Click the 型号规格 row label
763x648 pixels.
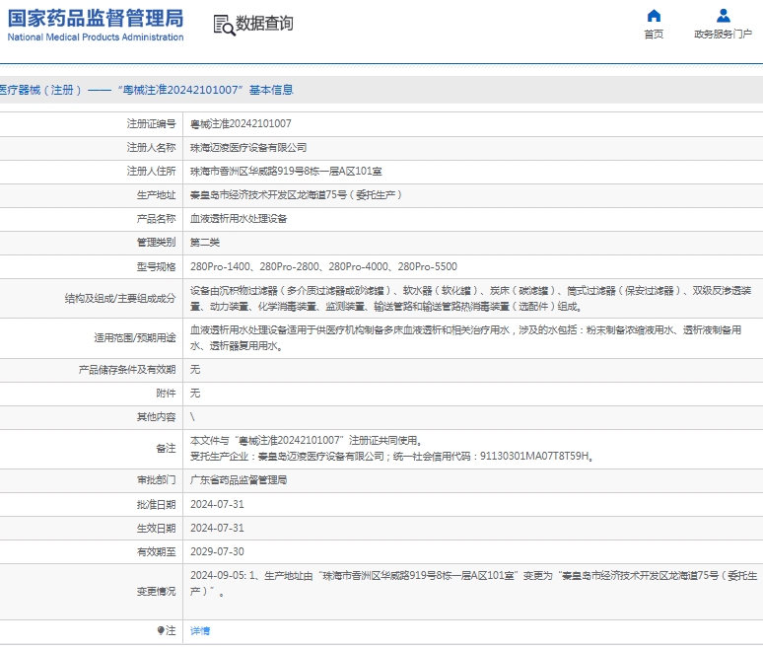point(156,267)
